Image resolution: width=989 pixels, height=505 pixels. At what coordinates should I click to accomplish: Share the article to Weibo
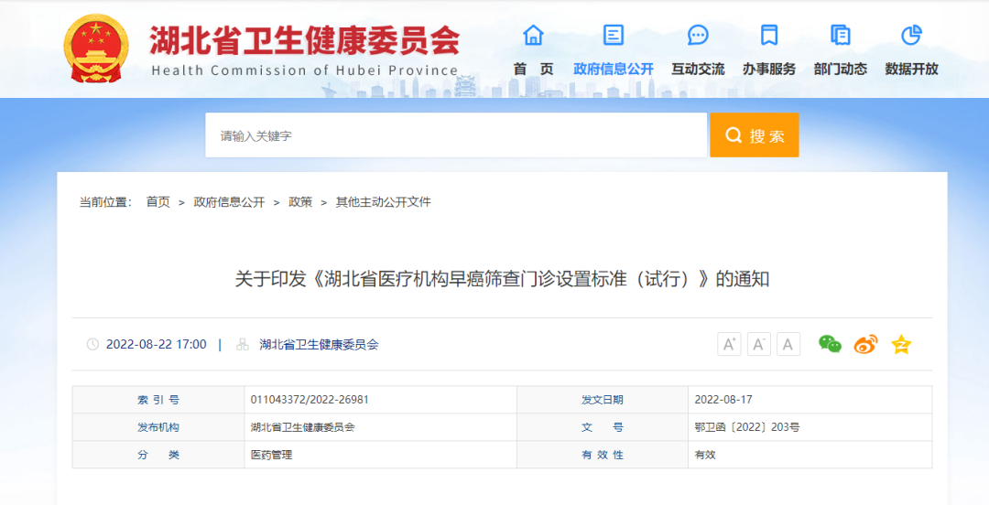pyautogui.click(x=865, y=344)
